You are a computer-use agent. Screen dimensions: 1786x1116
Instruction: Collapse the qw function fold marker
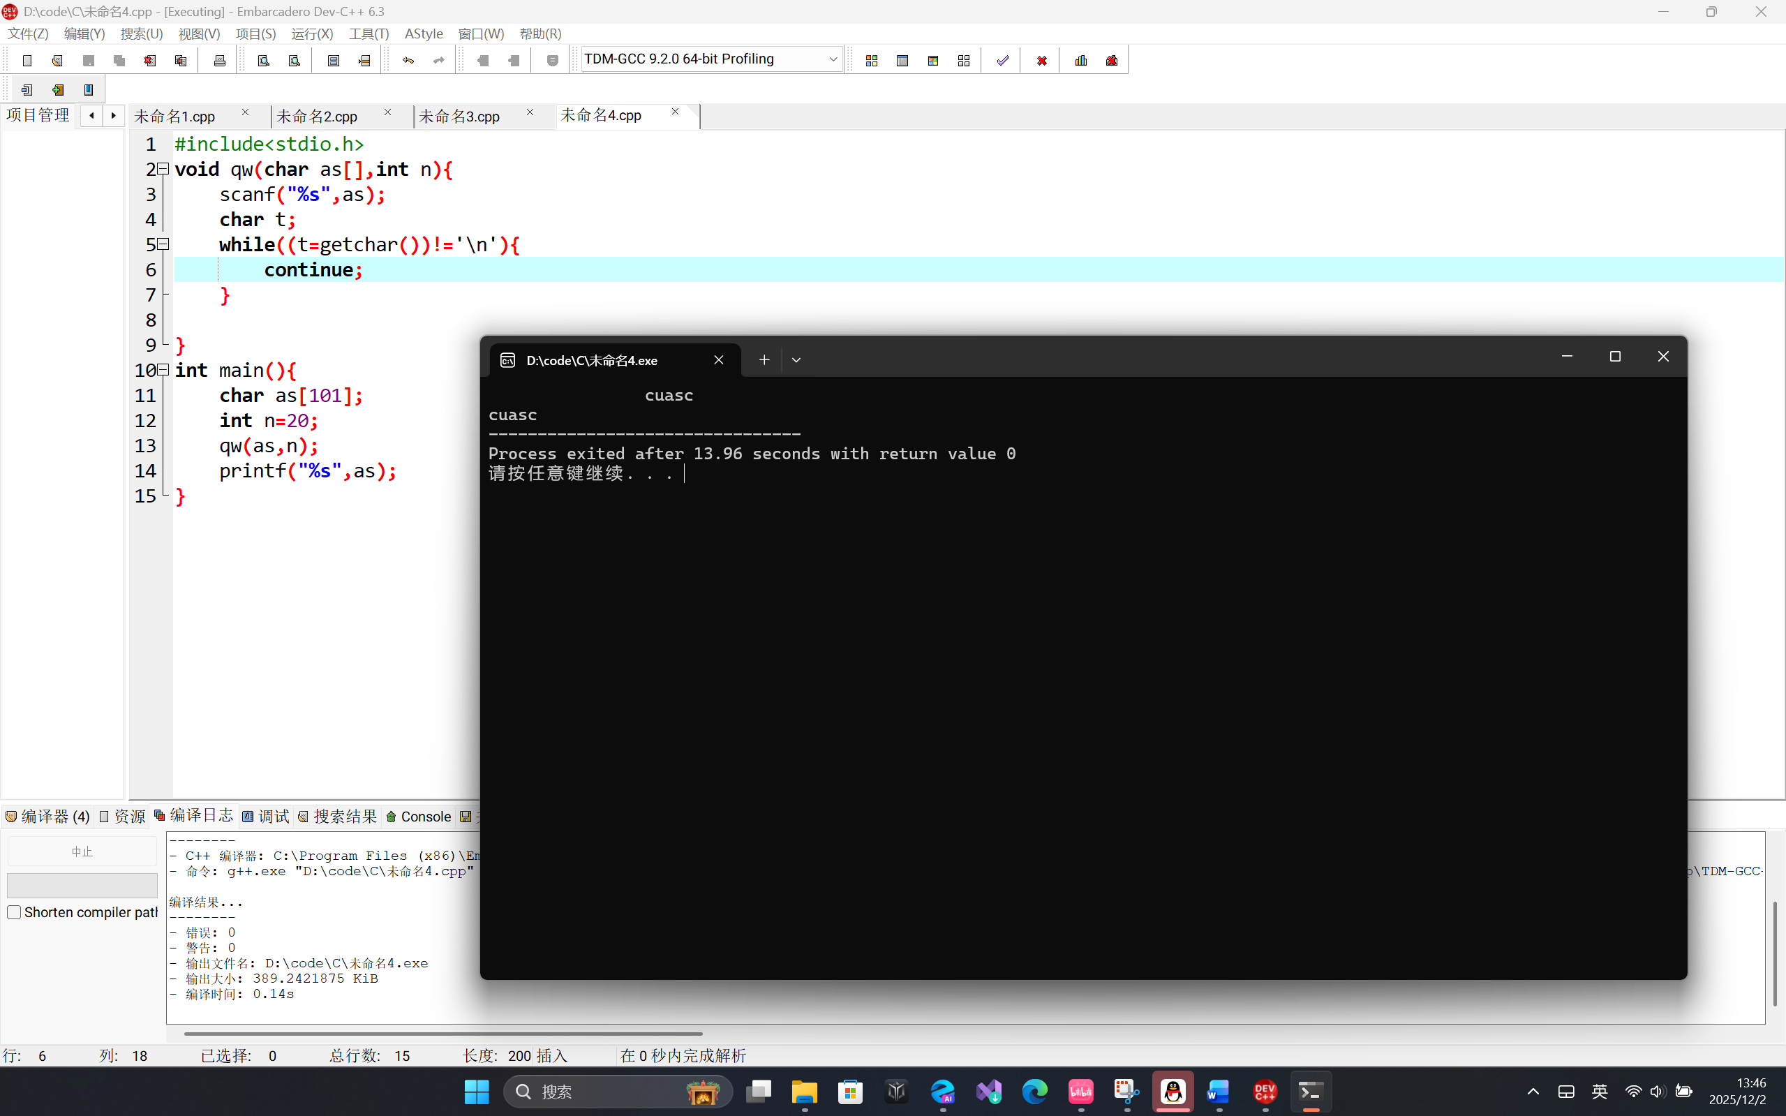click(x=164, y=169)
